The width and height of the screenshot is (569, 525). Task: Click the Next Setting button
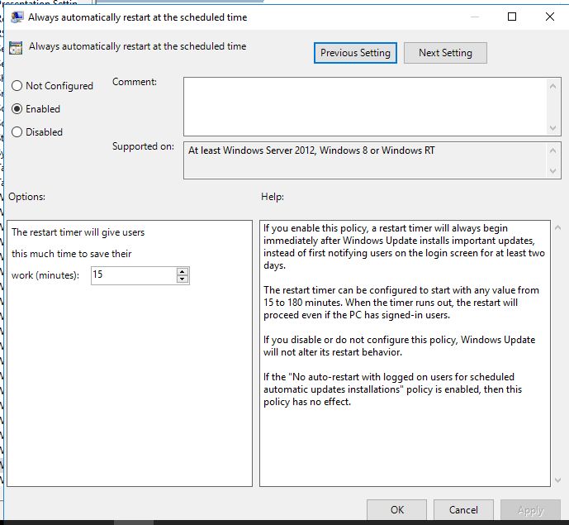(445, 53)
